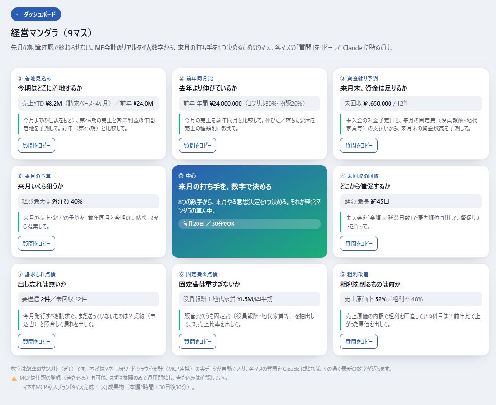Click the 経費最大は 外注費 40% figure
The height and width of the screenshot is (405, 496).
pyautogui.click(x=88, y=201)
